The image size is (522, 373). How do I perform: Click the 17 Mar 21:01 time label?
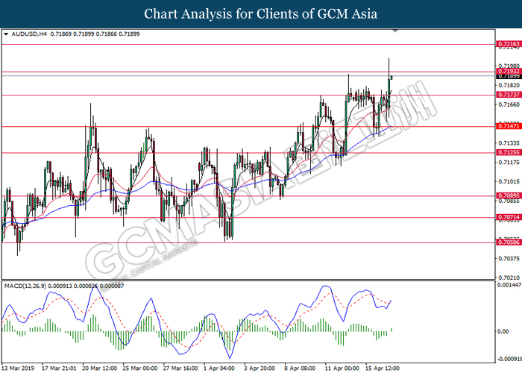59,368
